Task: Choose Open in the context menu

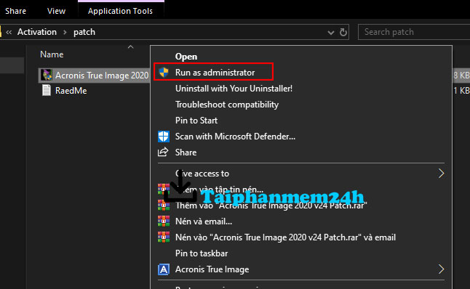Action: click(x=186, y=57)
